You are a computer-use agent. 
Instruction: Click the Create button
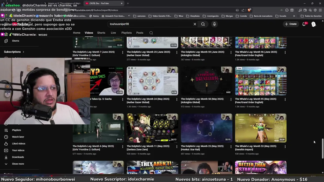pos(291,24)
